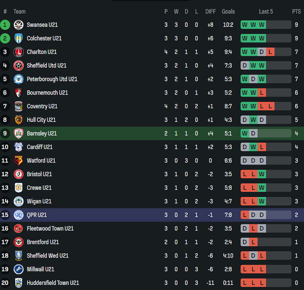304x290 pixels.
Task: Click the Brentford U21 club badge
Action: 18,242
